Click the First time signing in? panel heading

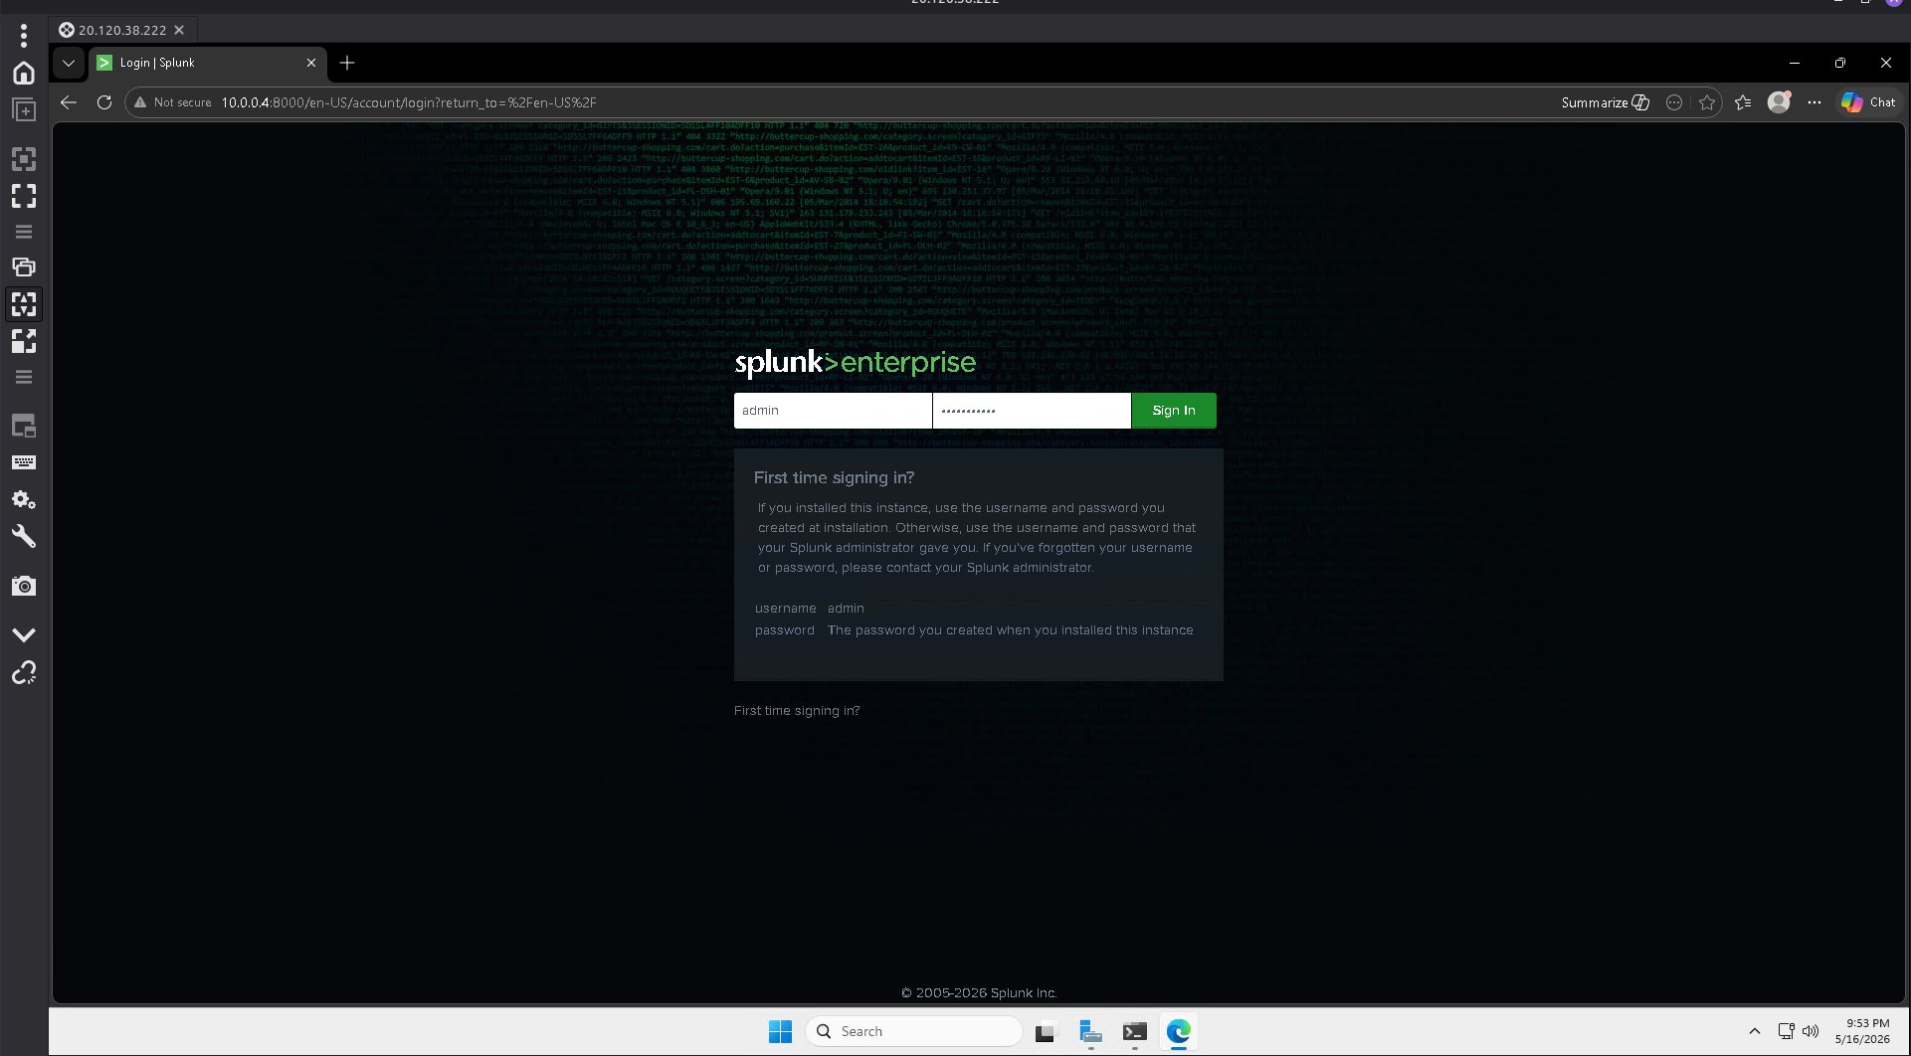[834, 478]
